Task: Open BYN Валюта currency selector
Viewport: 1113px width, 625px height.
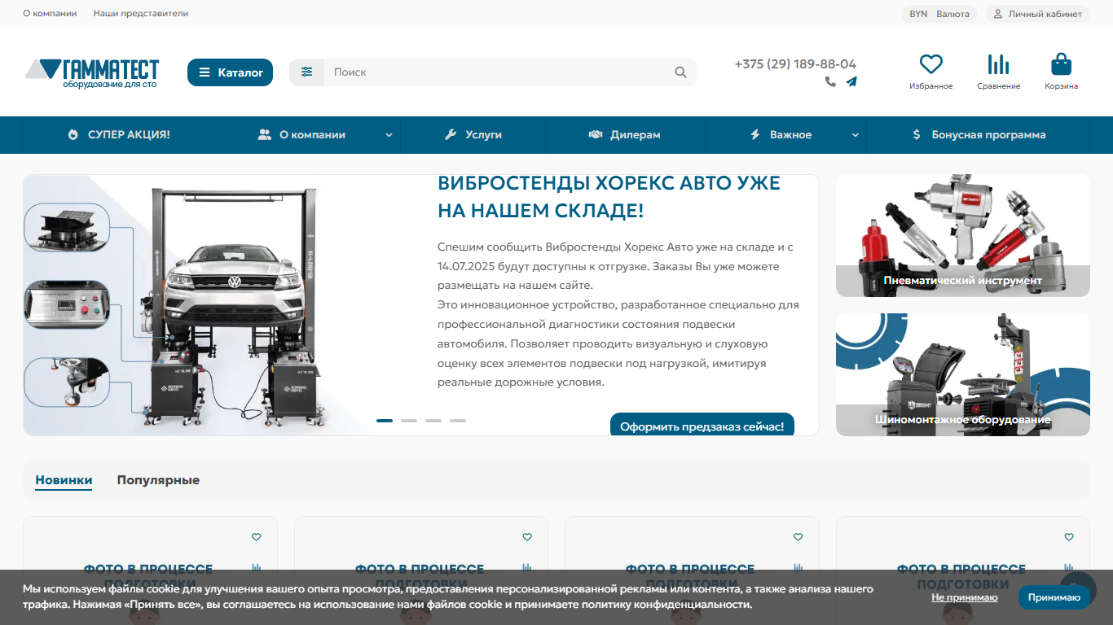Action: [x=939, y=14]
